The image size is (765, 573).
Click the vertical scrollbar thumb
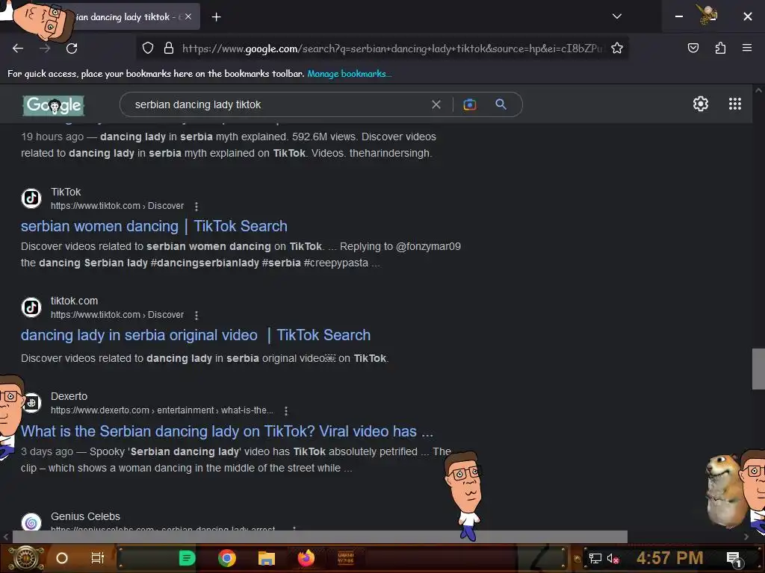coord(758,369)
